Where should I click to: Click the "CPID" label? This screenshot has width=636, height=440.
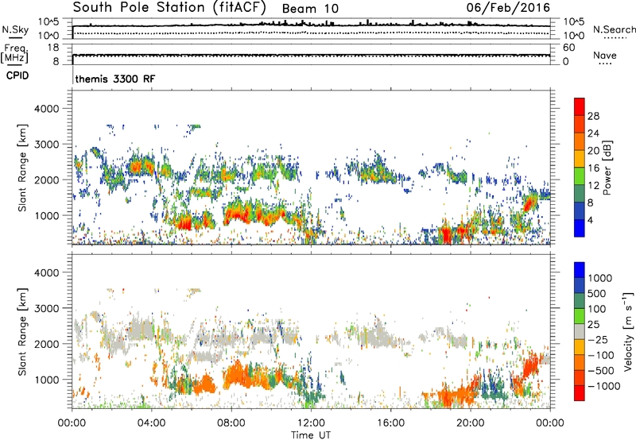coord(17,75)
